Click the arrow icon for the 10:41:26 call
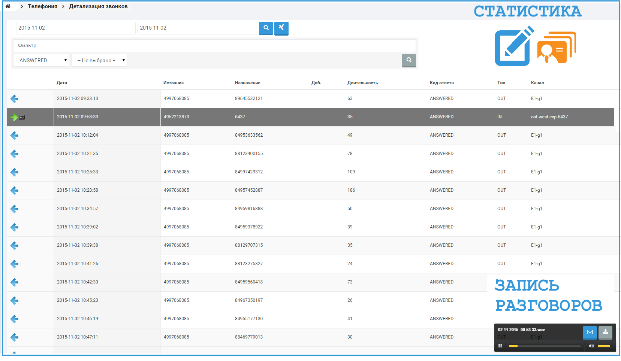This screenshot has height=361, width=621. (x=14, y=264)
